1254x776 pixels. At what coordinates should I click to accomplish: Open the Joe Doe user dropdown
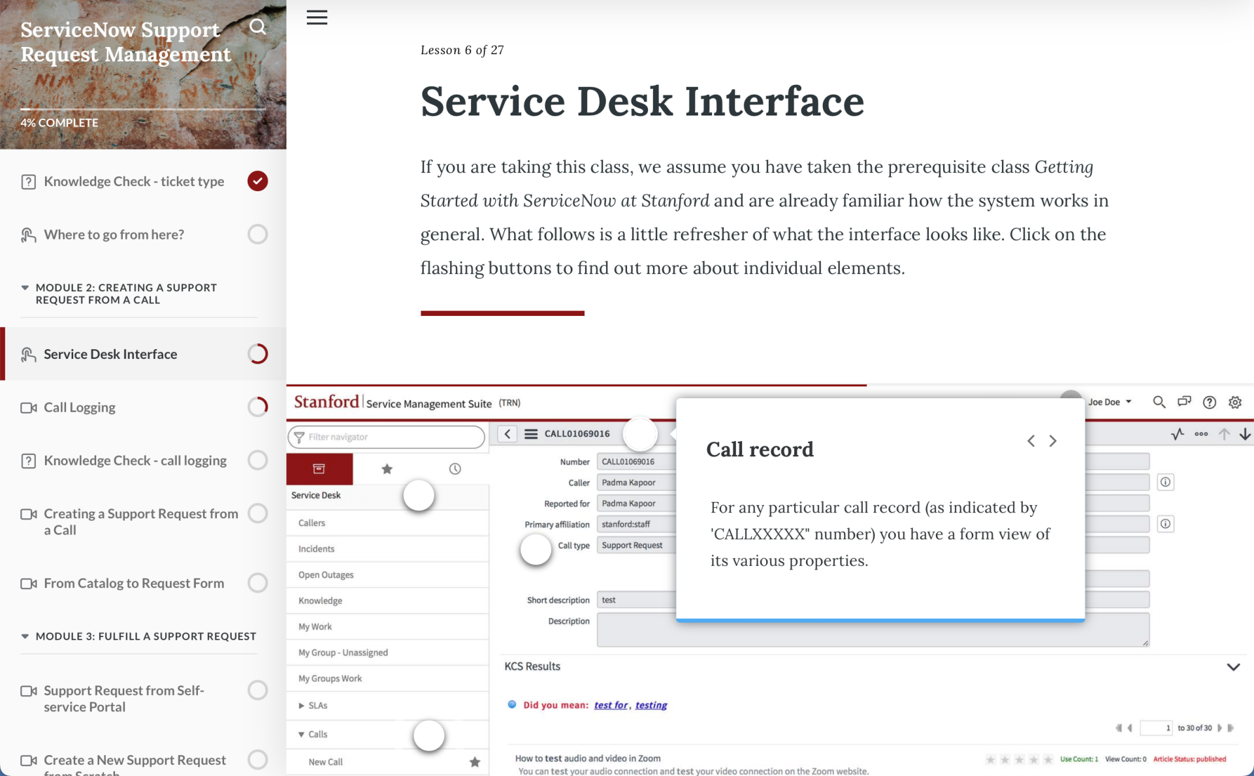1110,402
